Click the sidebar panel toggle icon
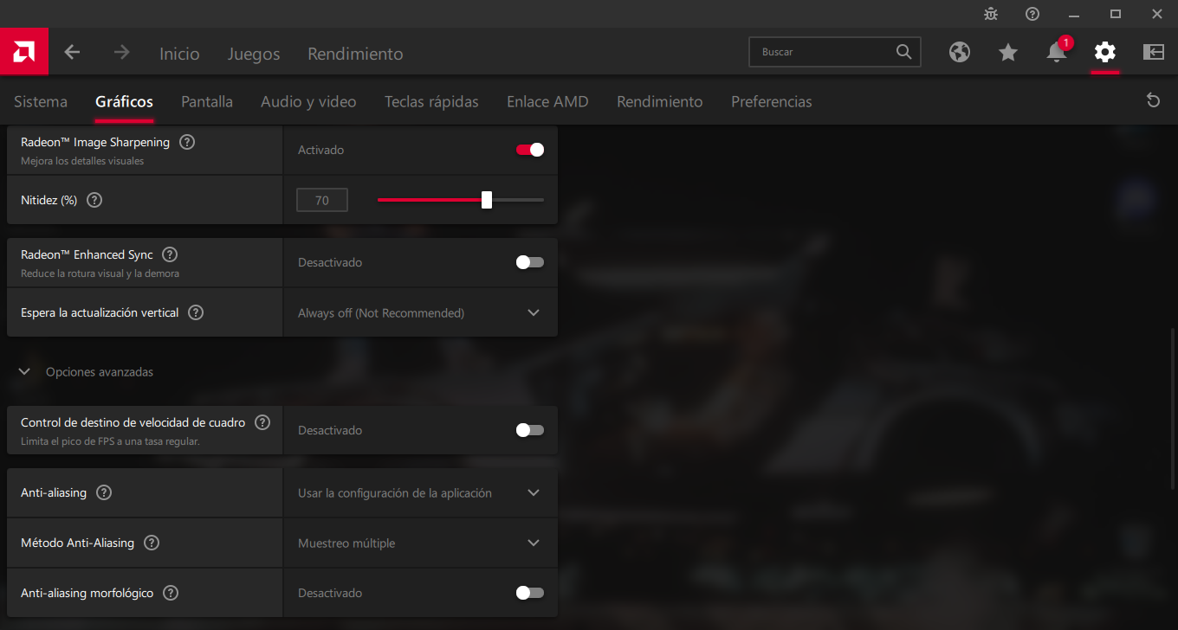Screen dimensions: 1178x630 click(1154, 52)
